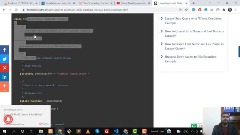The image size is (240, 135).
Task: Open FileZilla from the taskbar
Action: (x=106, y=131)
